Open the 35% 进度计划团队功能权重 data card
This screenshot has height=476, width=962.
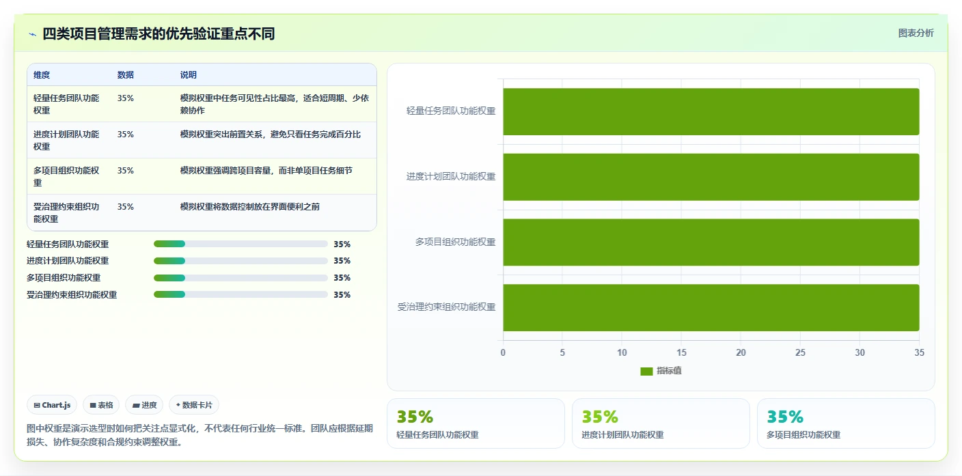coord(661,423)
